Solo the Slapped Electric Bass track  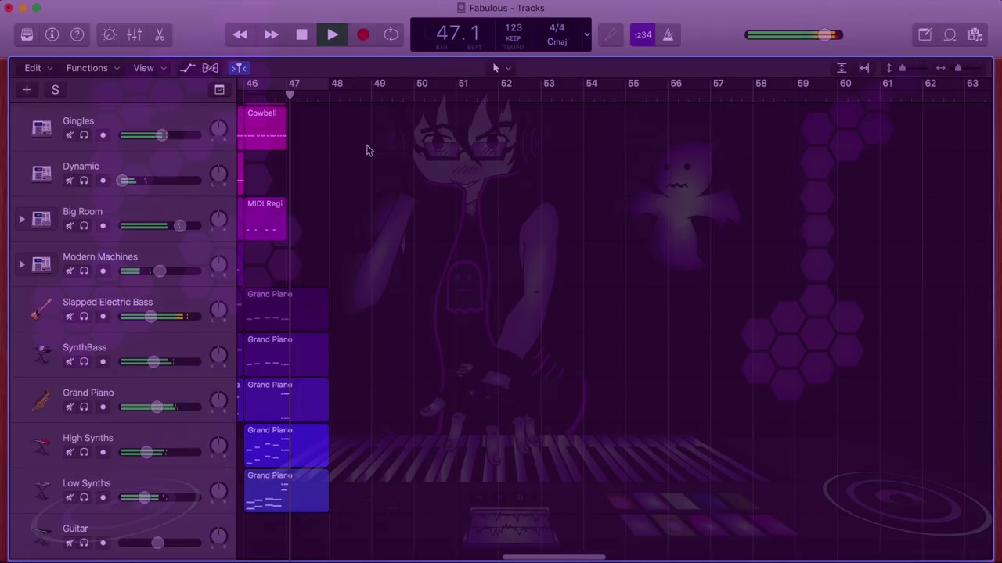[84, 317]
